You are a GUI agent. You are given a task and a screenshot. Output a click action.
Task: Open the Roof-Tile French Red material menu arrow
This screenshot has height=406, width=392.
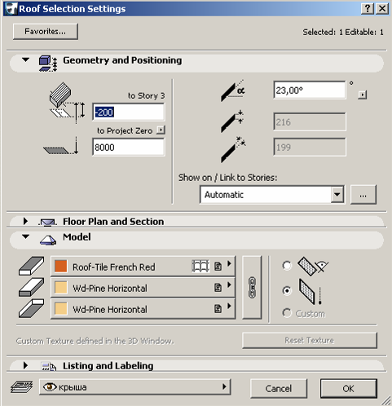(229, 263)
